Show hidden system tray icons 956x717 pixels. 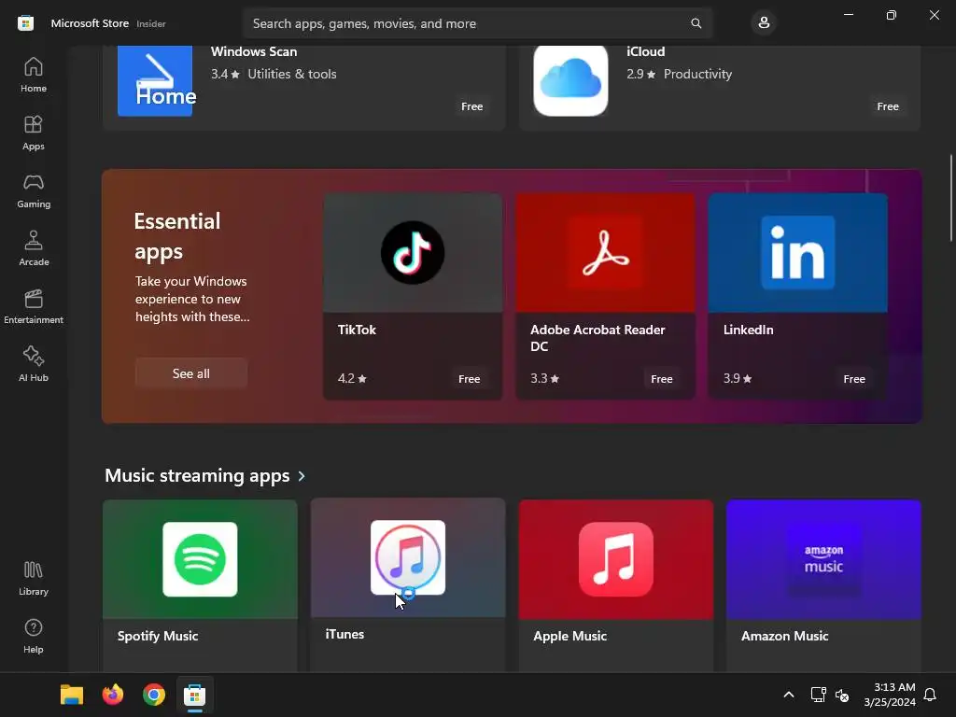tap(788, 695)
